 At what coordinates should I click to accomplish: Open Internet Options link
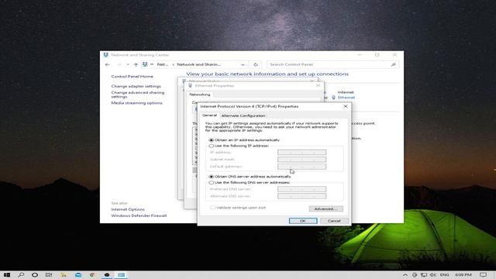pos(127,209)
